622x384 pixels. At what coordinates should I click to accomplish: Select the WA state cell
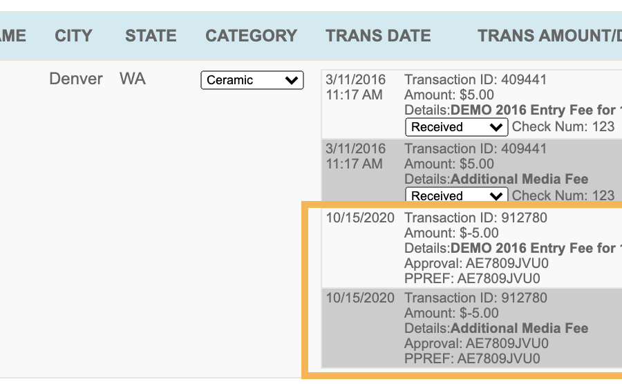pyautogui.click(x=133, y=79)
